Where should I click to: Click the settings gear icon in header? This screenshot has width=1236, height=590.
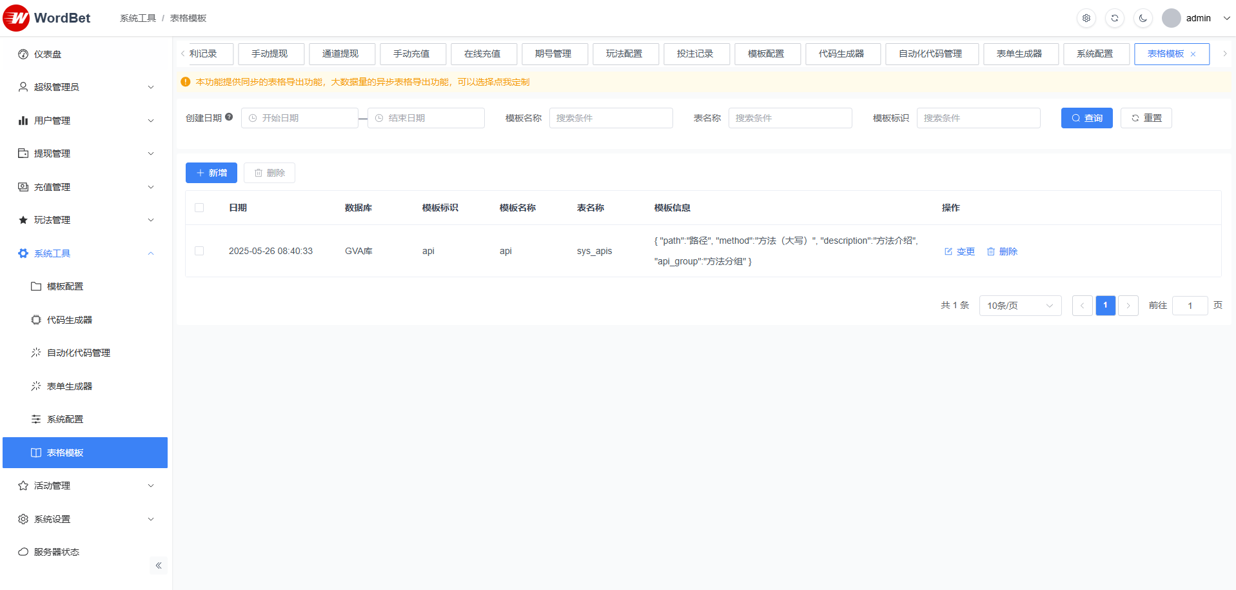[1086, 18]
